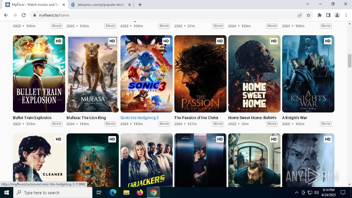The height and width of the screenshot is (198, 352).
Task: Open the notification center icon
Action: pyautogui.click(x=343, y=193)
